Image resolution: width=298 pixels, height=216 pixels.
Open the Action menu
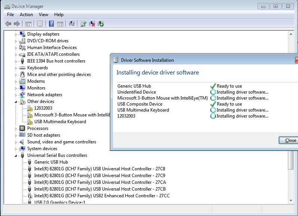pos(26,15)
